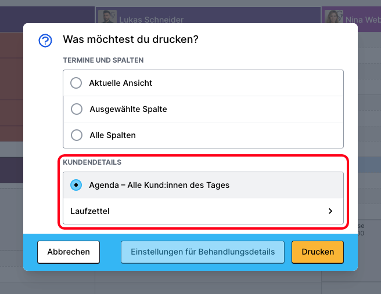381x294 pixels.
Task: Open the Laufzettel row label
Action: click(x=90, y=212)
